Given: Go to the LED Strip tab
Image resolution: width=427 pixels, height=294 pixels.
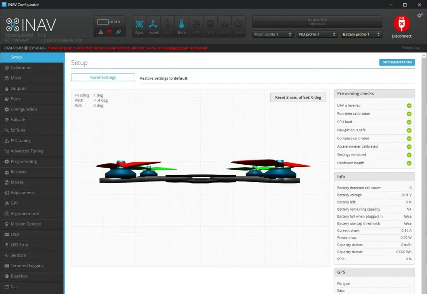Looking at the screenshot, I should tap(32, 245).
